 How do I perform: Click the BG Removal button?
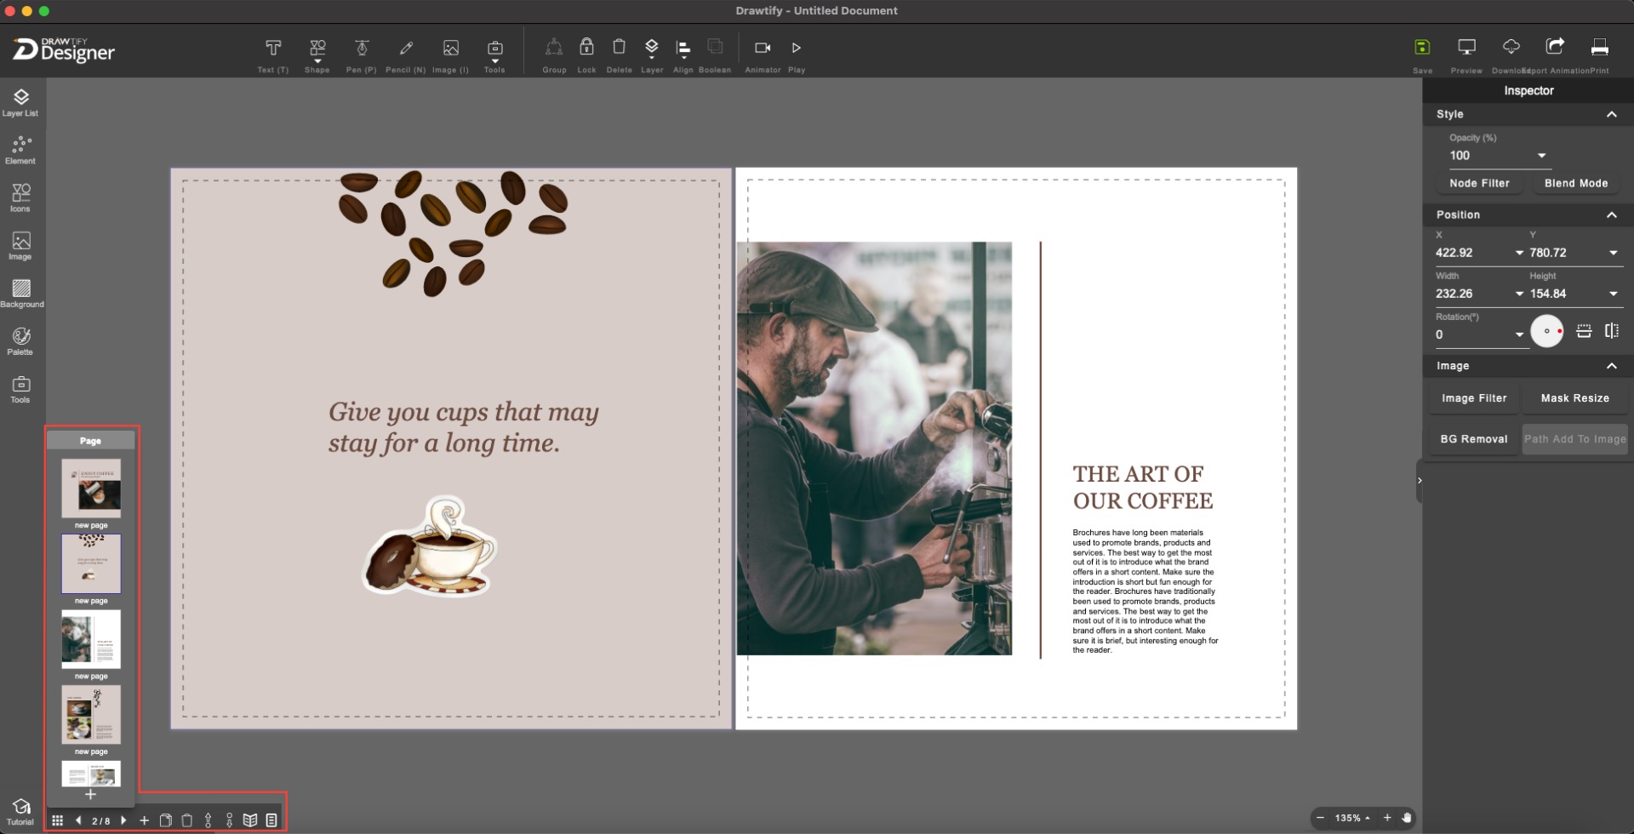click(1474, 439)
